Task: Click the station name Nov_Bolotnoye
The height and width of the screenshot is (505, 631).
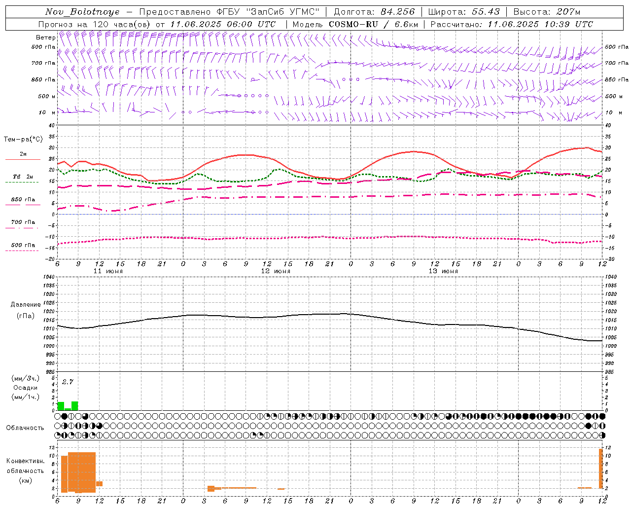Action: [82, 12]
